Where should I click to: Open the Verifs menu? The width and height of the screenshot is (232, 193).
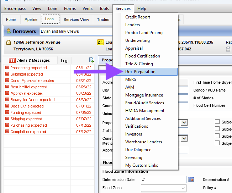tap(88, 9)
